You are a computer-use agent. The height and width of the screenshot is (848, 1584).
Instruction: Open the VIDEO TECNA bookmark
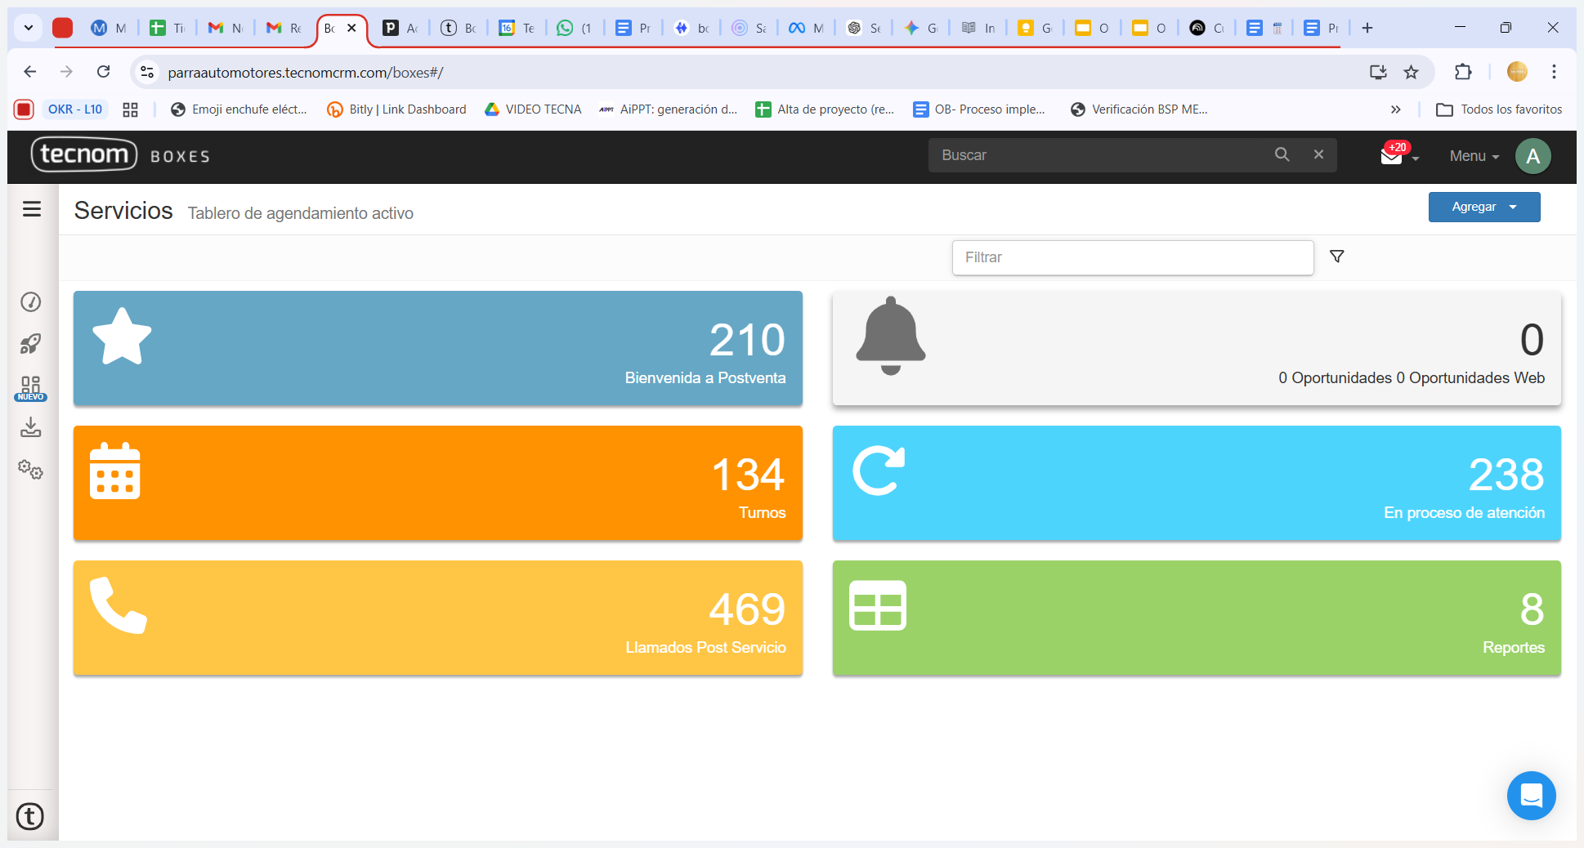pos(533,109)
